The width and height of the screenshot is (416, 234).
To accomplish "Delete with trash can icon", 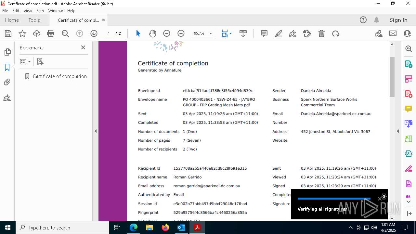I will (321, 33).
